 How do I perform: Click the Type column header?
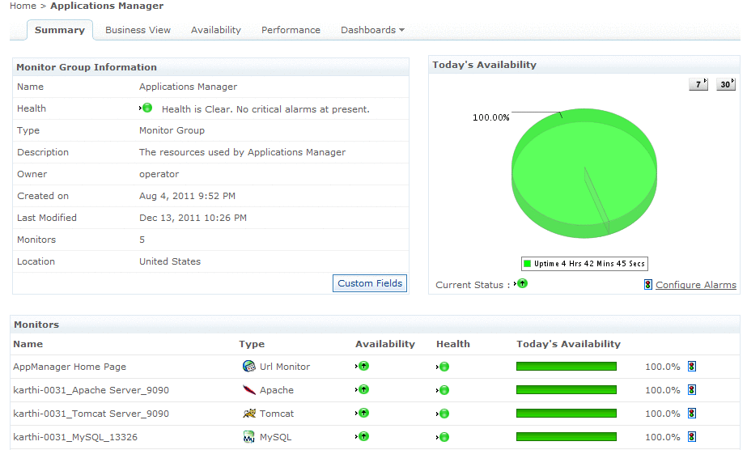tap(252, 344)
